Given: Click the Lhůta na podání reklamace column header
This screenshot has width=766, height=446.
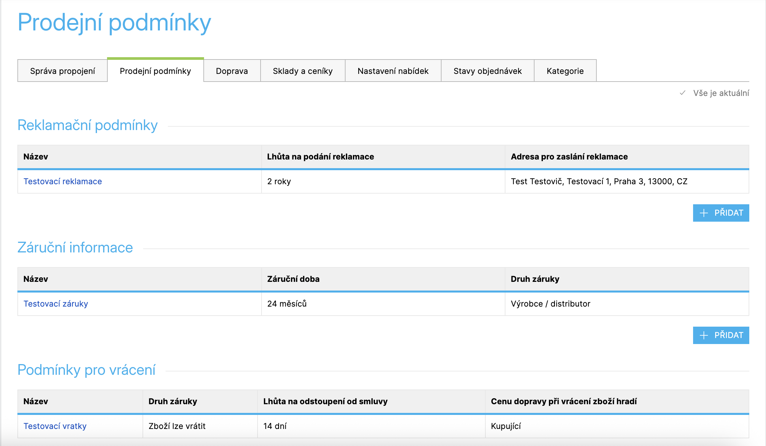Looking at the screenshot, I should (x=320, y=156).
